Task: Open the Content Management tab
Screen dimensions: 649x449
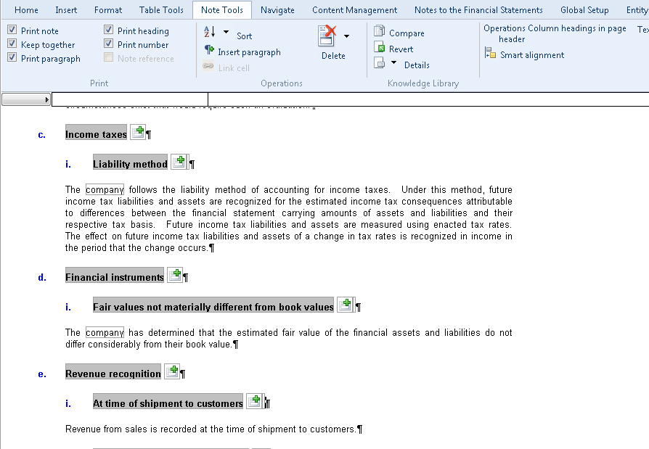Action: pos(354,10)
